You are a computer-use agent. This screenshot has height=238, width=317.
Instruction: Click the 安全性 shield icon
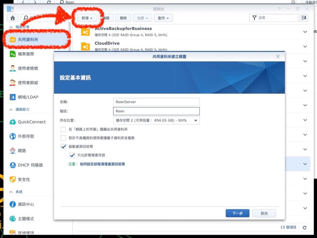click(x=13, y=180)
